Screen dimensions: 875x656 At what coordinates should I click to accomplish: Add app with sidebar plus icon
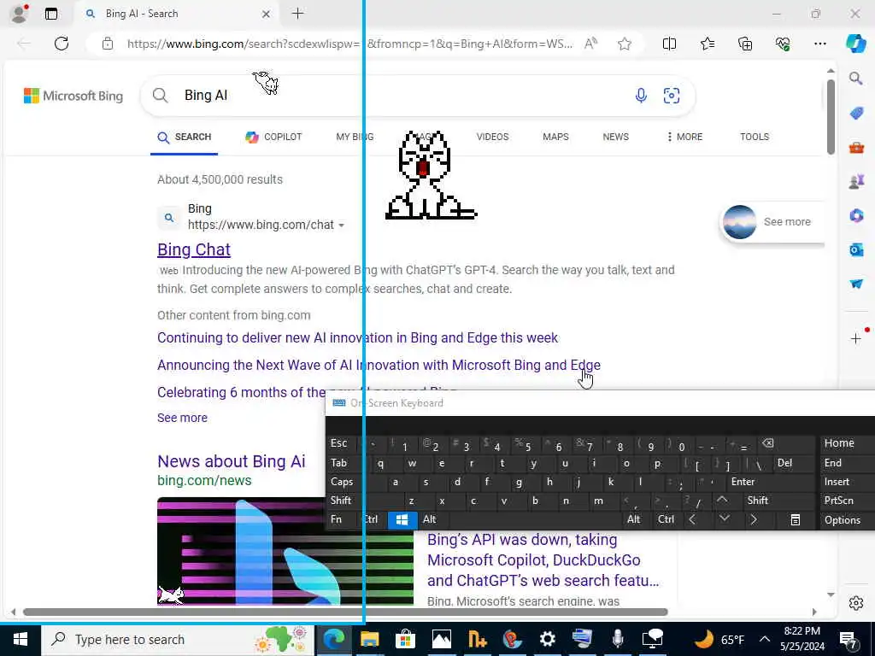pyautogui.click(x=855, y=338)
